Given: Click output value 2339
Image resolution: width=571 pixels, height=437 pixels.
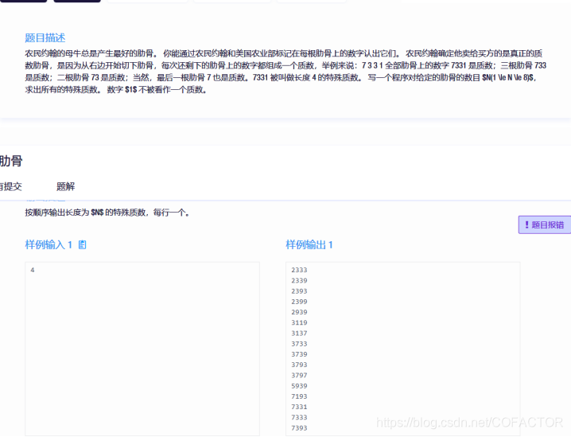Looking at the screenshot, I should tap(299, 281).
